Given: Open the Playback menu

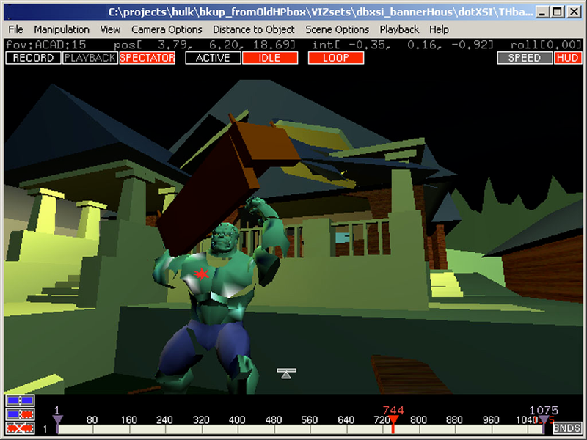Looking at the screenshot, I should [x=399, y=29].
